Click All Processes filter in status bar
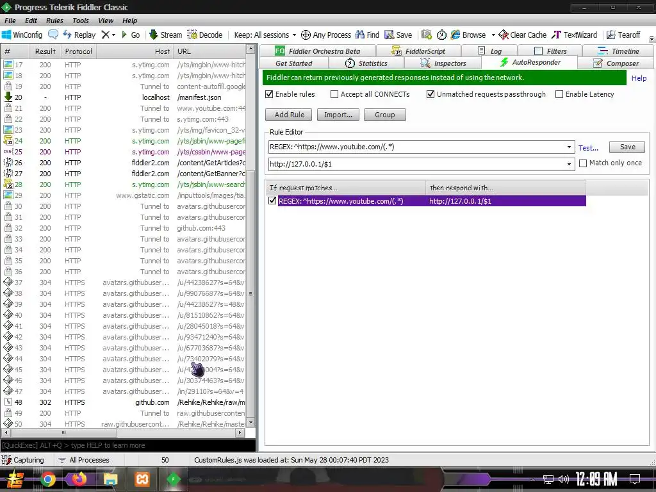The width and height of the screenshot is (656, 492). point(84,460)
